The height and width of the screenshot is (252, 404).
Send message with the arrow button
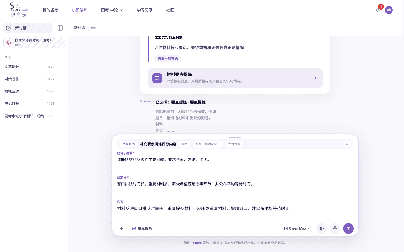pos(348,228)
